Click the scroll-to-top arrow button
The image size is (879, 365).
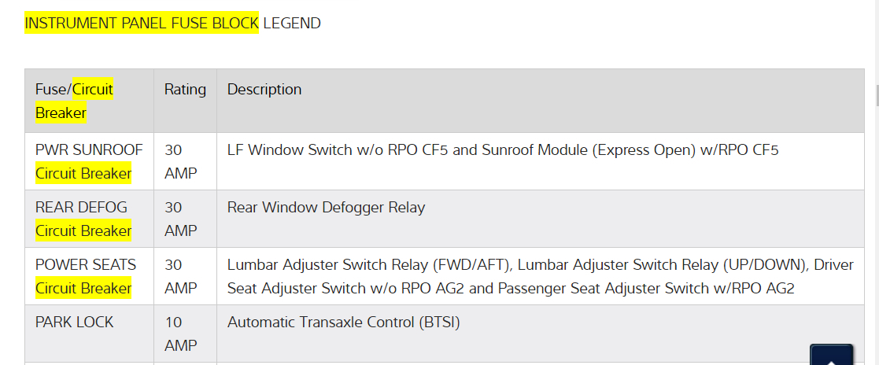831,355
